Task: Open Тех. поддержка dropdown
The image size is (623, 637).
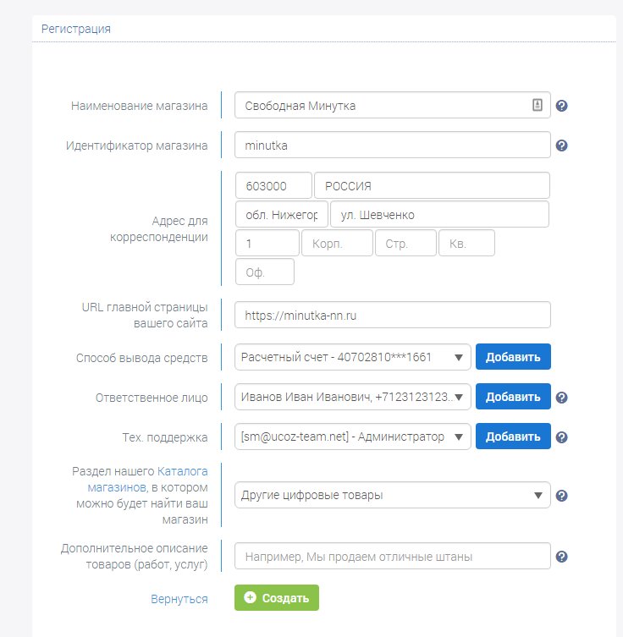Action: [x=352, y=437]
